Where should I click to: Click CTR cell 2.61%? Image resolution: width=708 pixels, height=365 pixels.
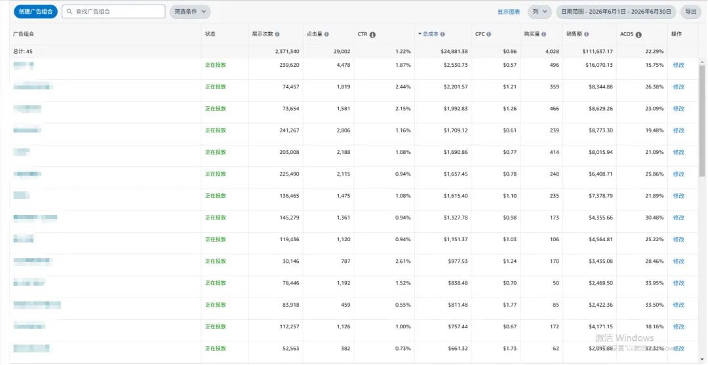click(x=403, y=261)
